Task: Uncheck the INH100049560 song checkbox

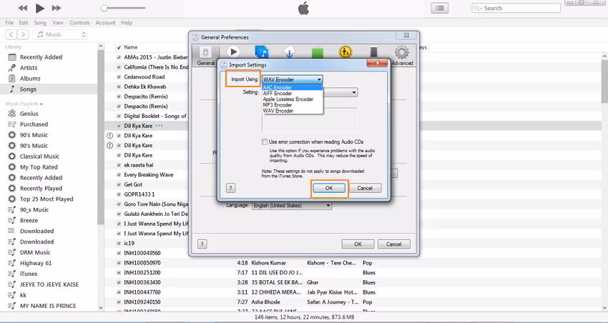Action: coord(119,253)
